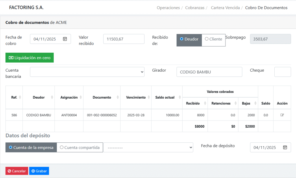The width and height of the screenshot is (296, 178).
Task: Select Cuenta de la empresa option
Action: point(31,148)
